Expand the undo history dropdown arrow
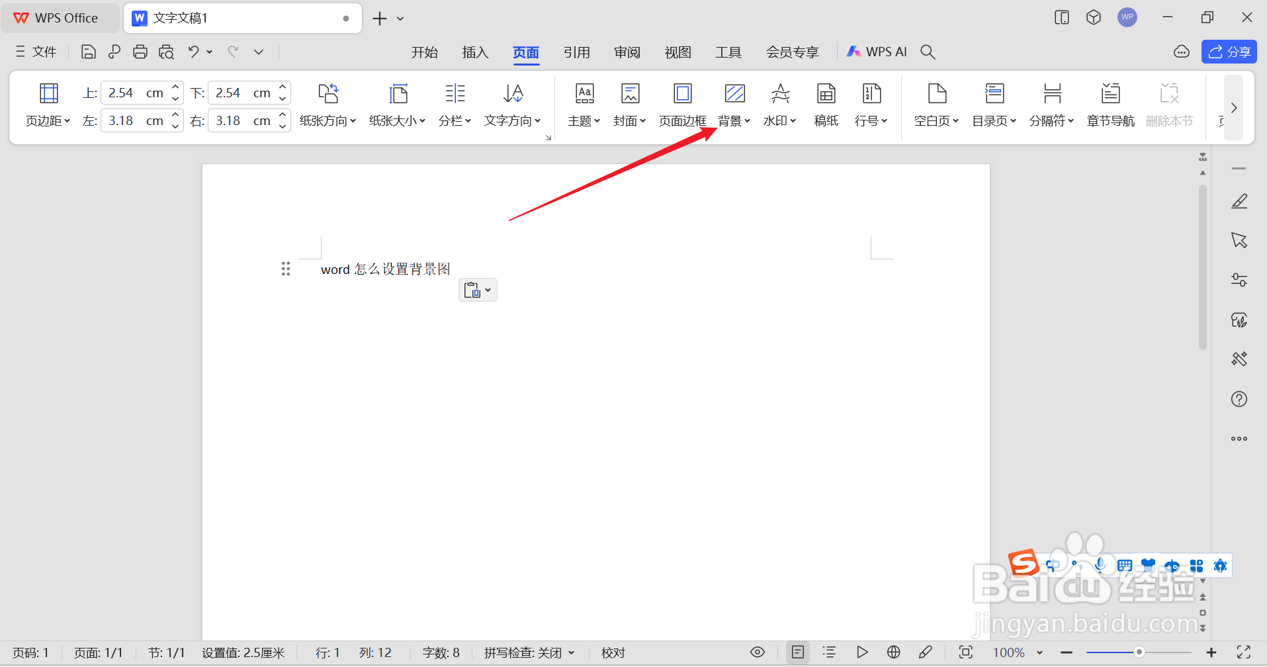This screenshot has height=667, width=1267. [210, 52]
